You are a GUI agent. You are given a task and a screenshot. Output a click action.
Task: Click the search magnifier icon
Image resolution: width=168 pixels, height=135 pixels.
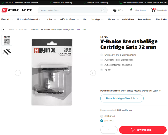[x=103, y=10]
